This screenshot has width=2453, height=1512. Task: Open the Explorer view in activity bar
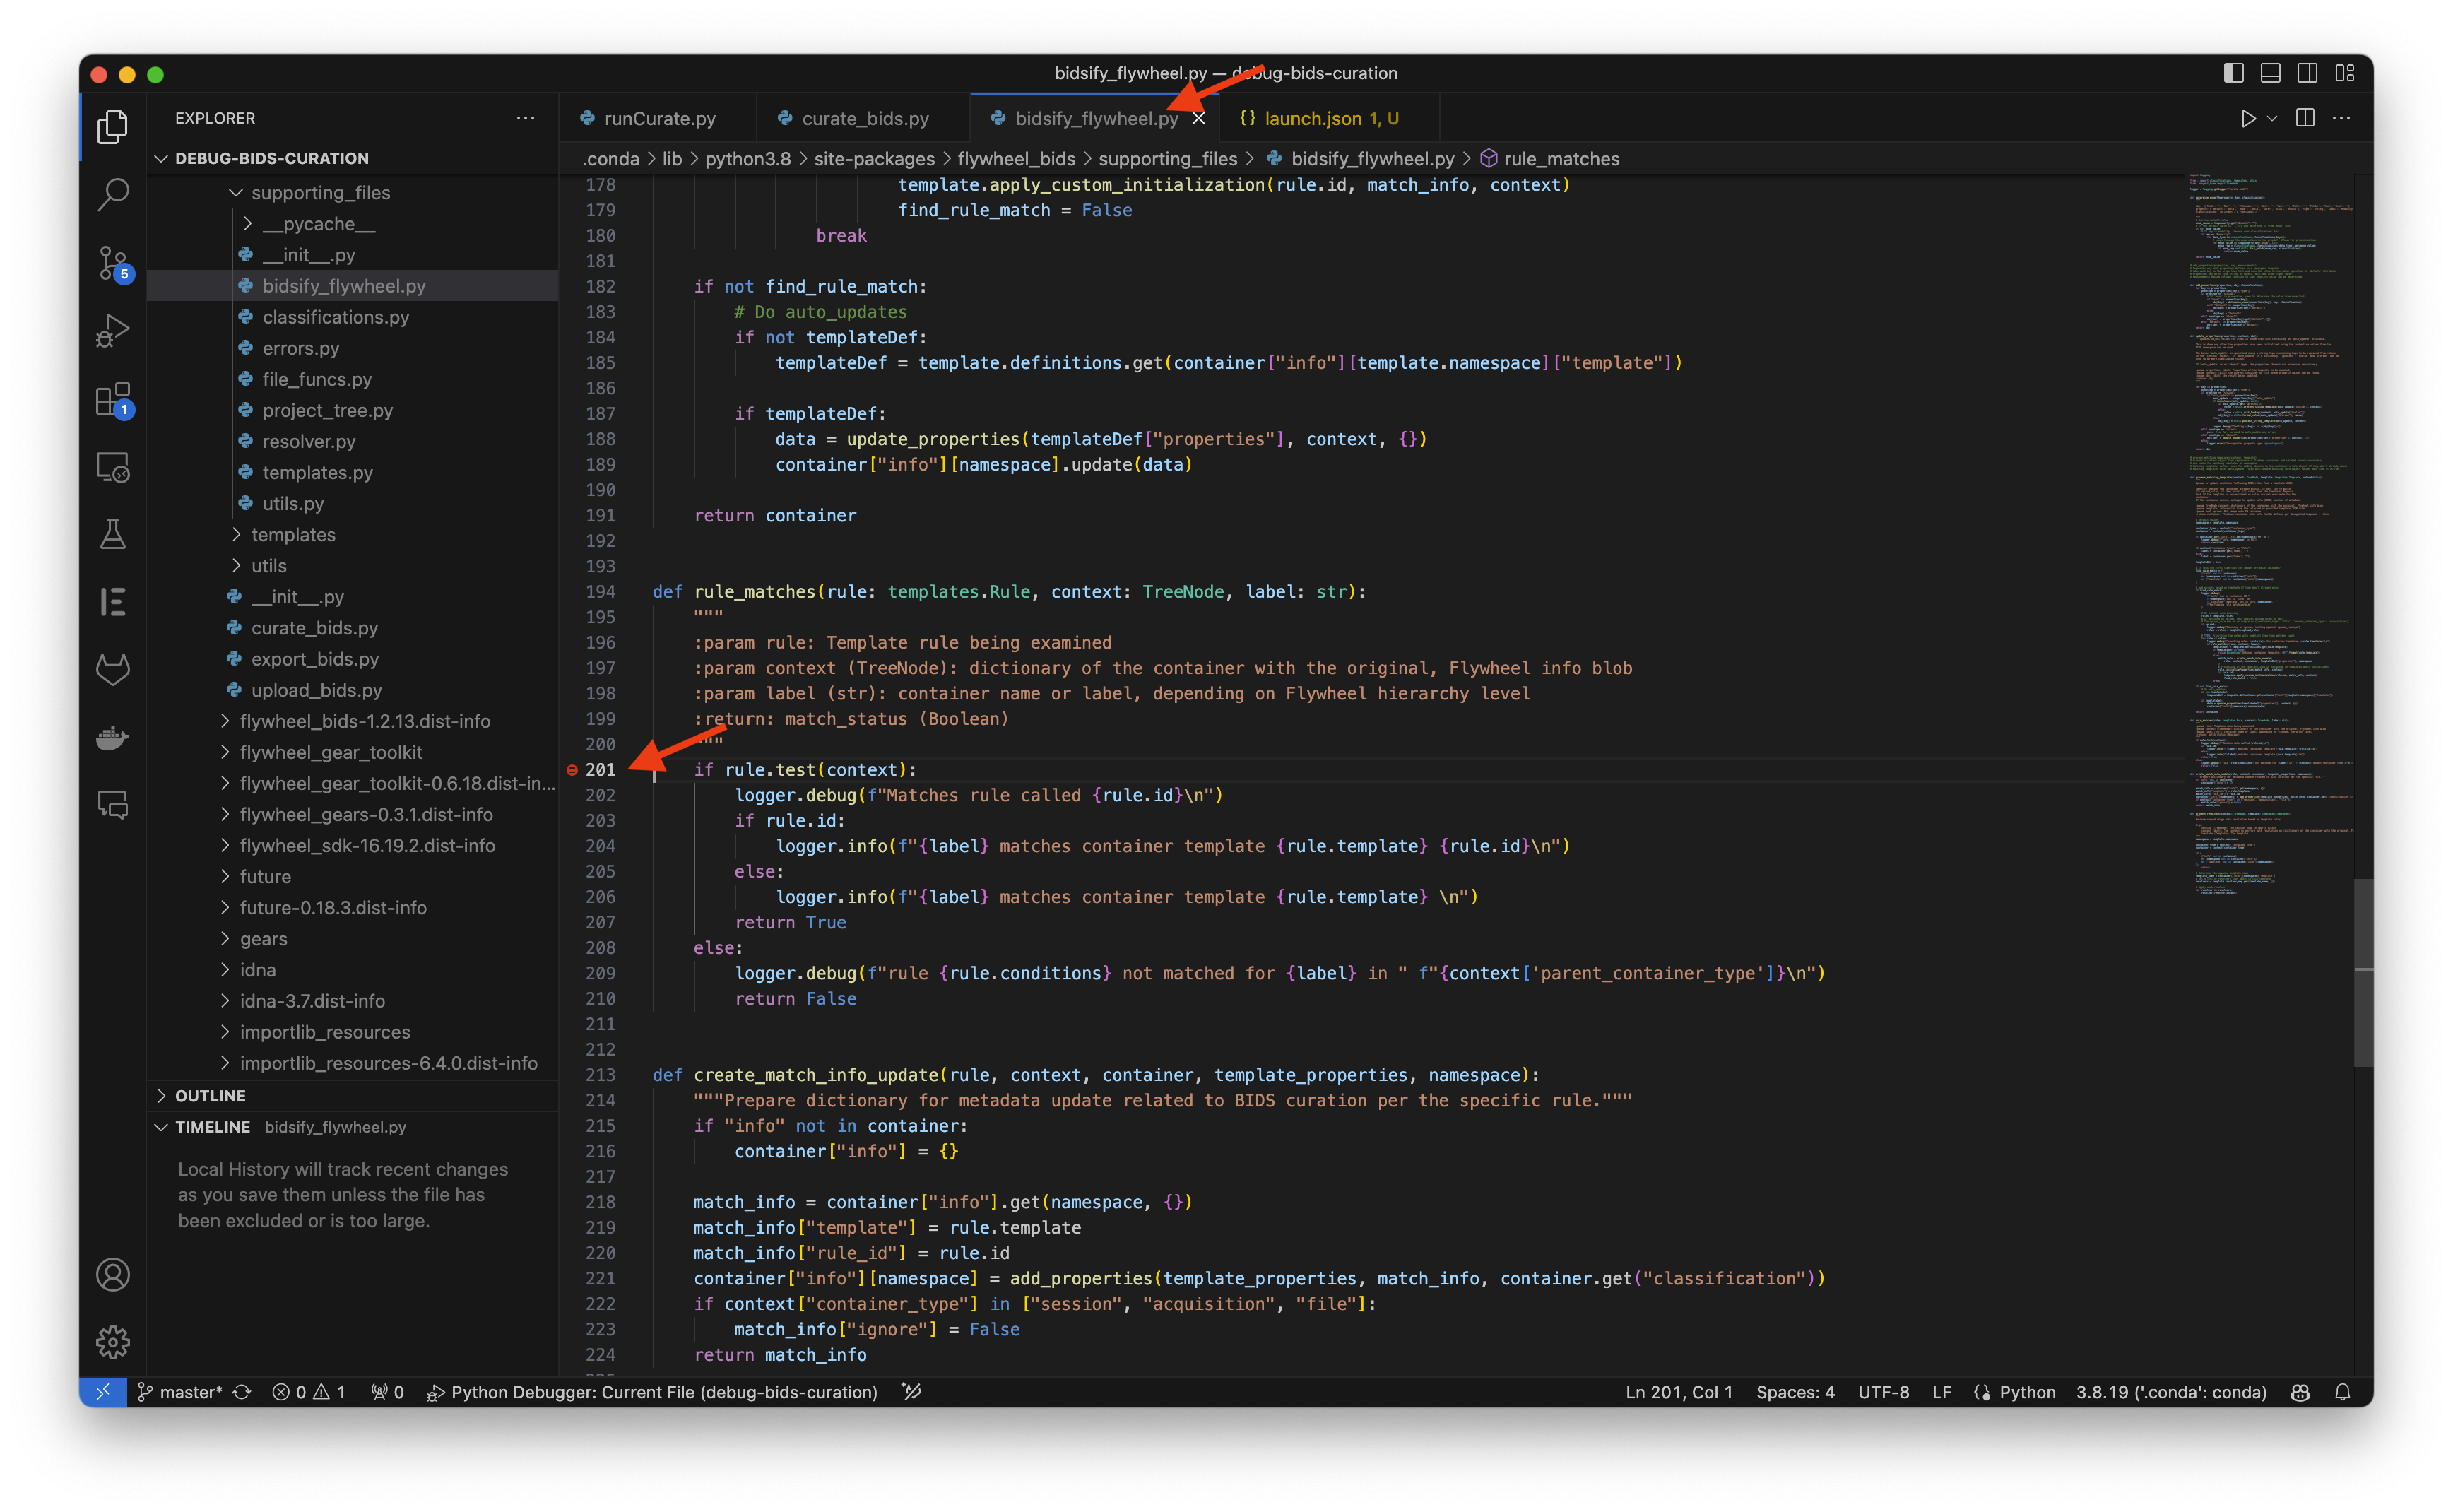click(x=113, y=126)
